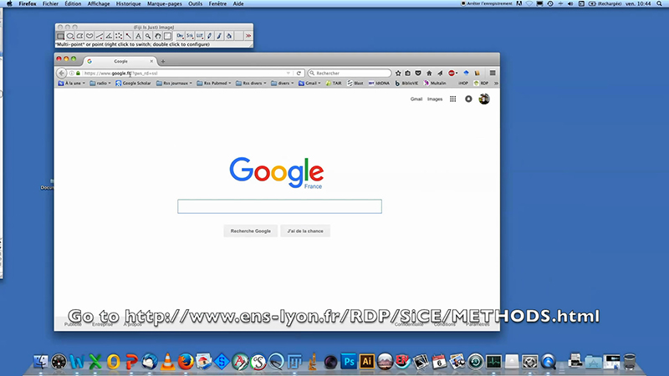
Task: Open the Fichier menu in menu bar
Action: (50, 3)
